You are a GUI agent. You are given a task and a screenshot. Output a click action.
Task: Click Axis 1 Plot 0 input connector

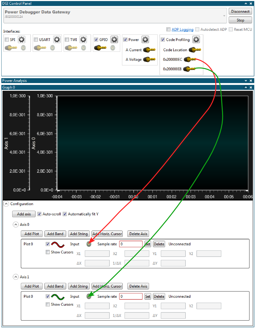89,296
